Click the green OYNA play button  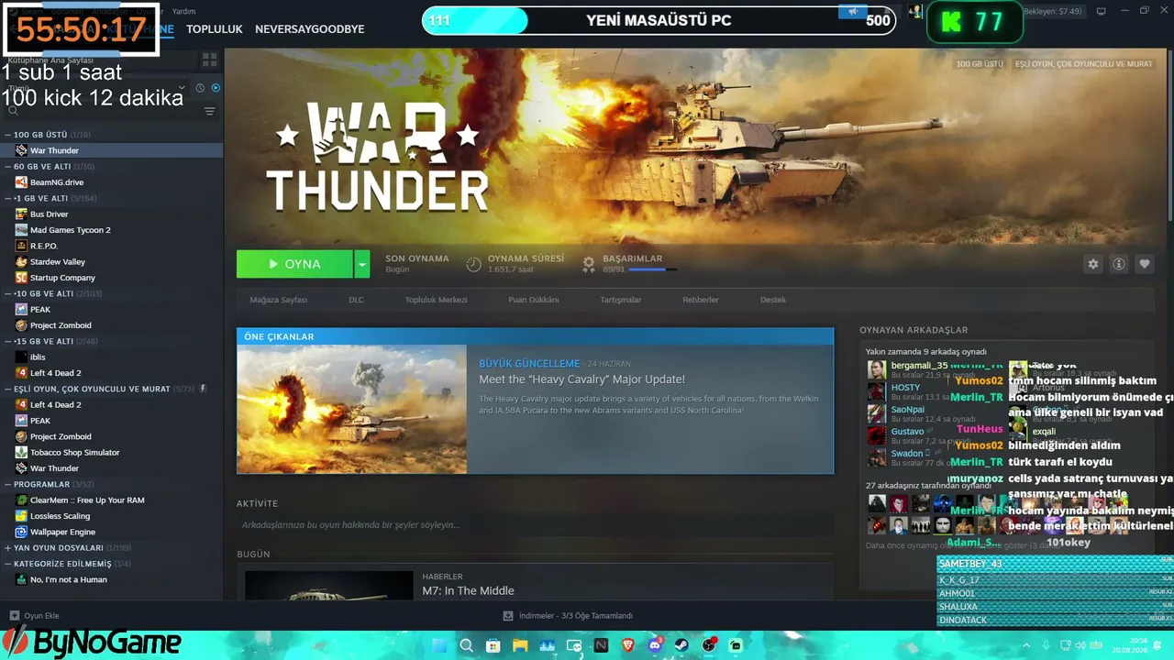click(294, 264)
